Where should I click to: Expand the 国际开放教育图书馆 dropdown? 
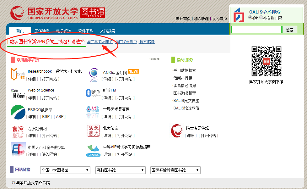click(175, 170)
